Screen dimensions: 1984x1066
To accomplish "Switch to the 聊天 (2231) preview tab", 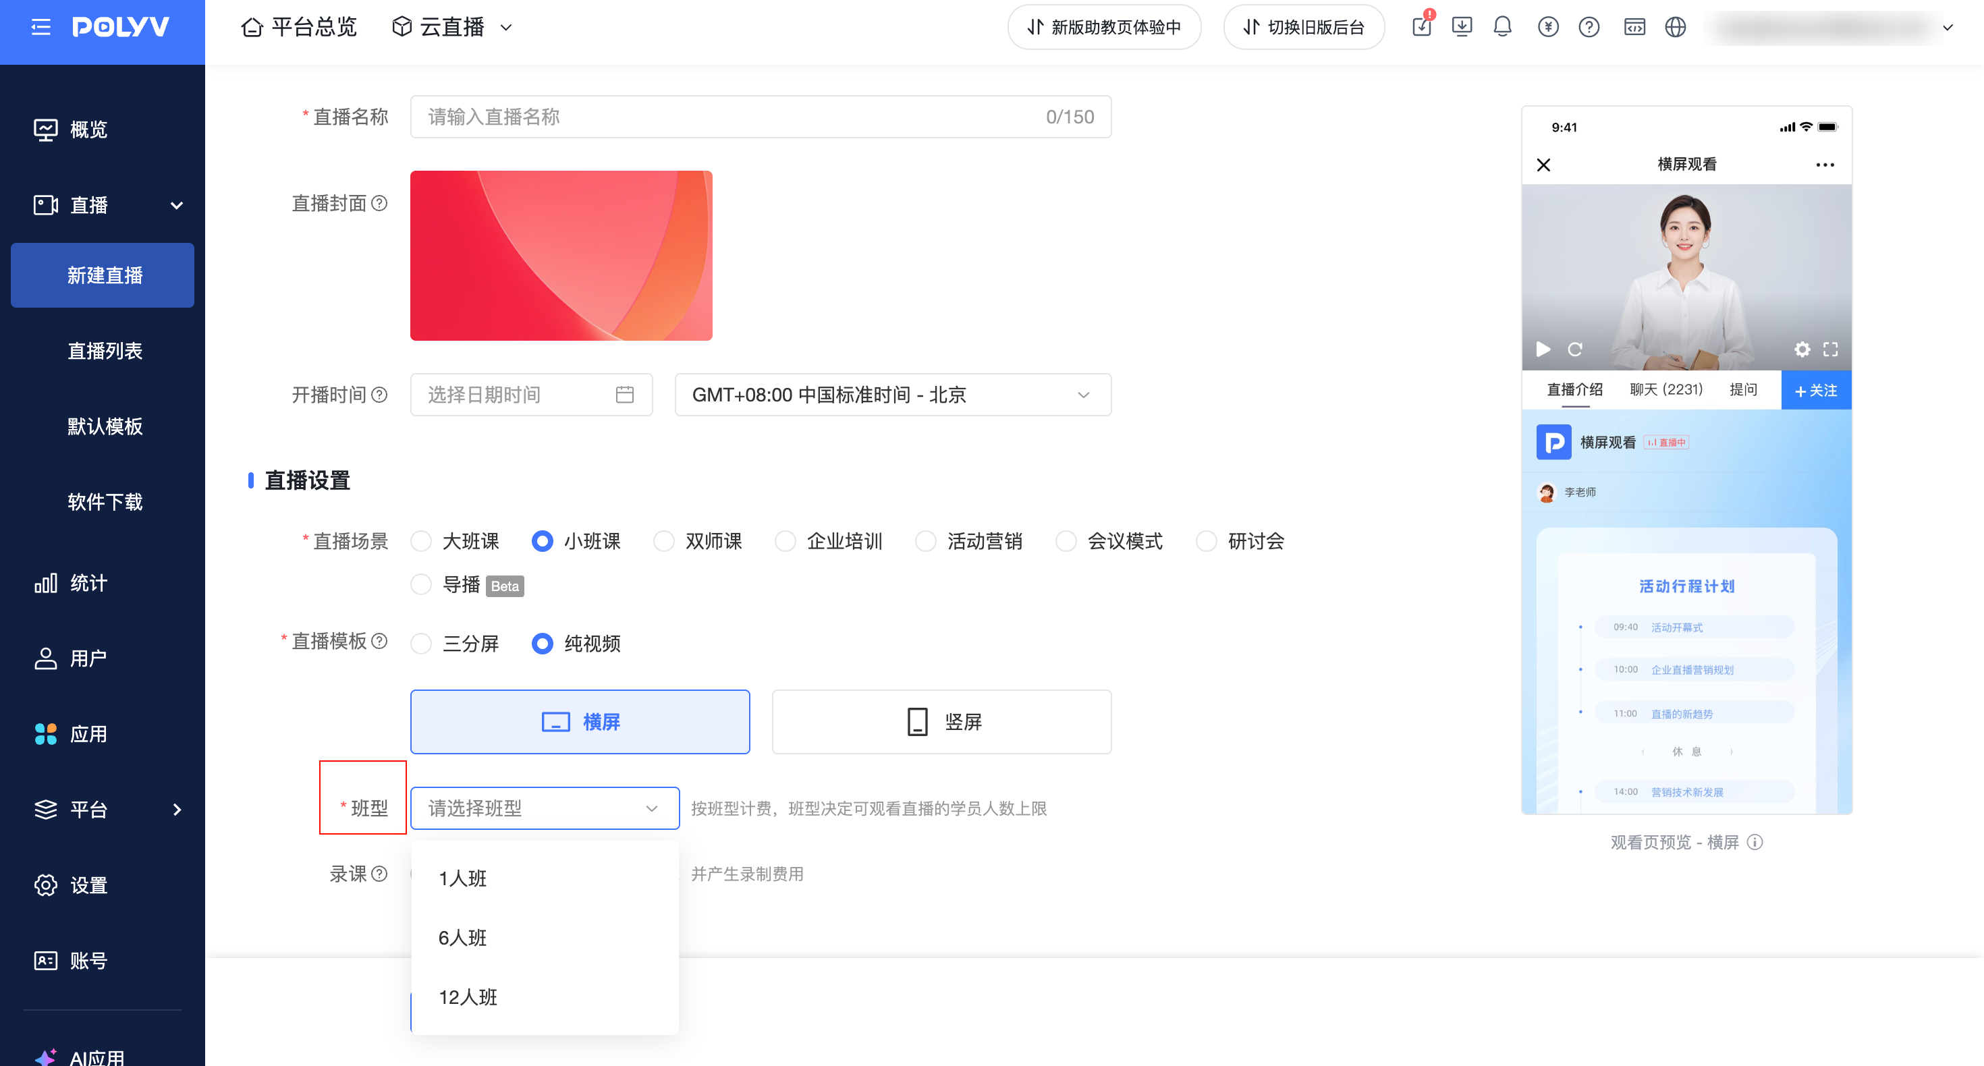I will pyautogui.click(x=1666, y=390).
